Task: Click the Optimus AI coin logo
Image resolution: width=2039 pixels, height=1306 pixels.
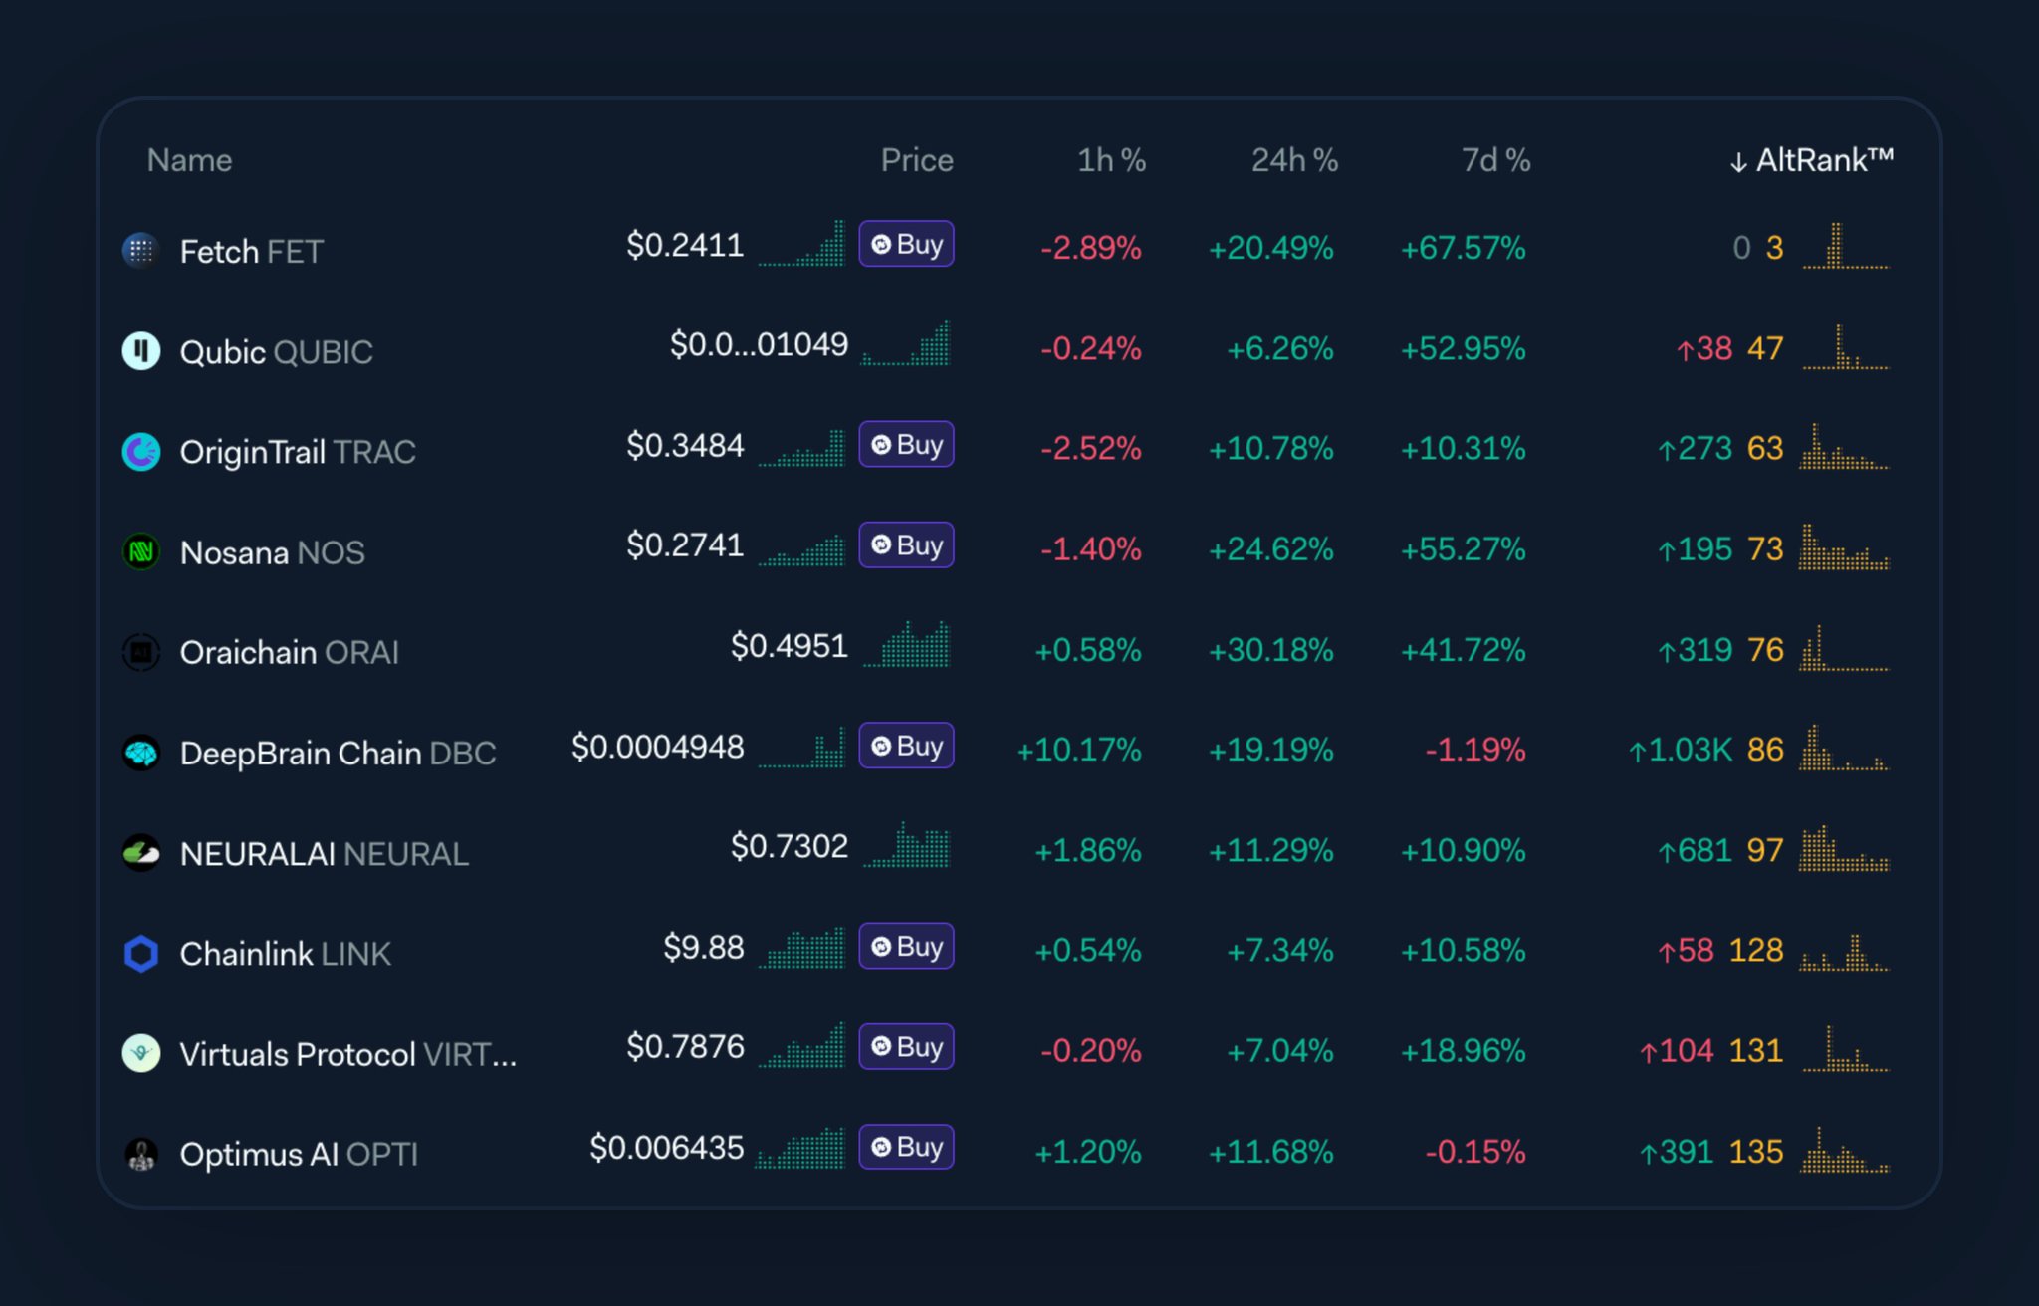Action: [141, 1154]
